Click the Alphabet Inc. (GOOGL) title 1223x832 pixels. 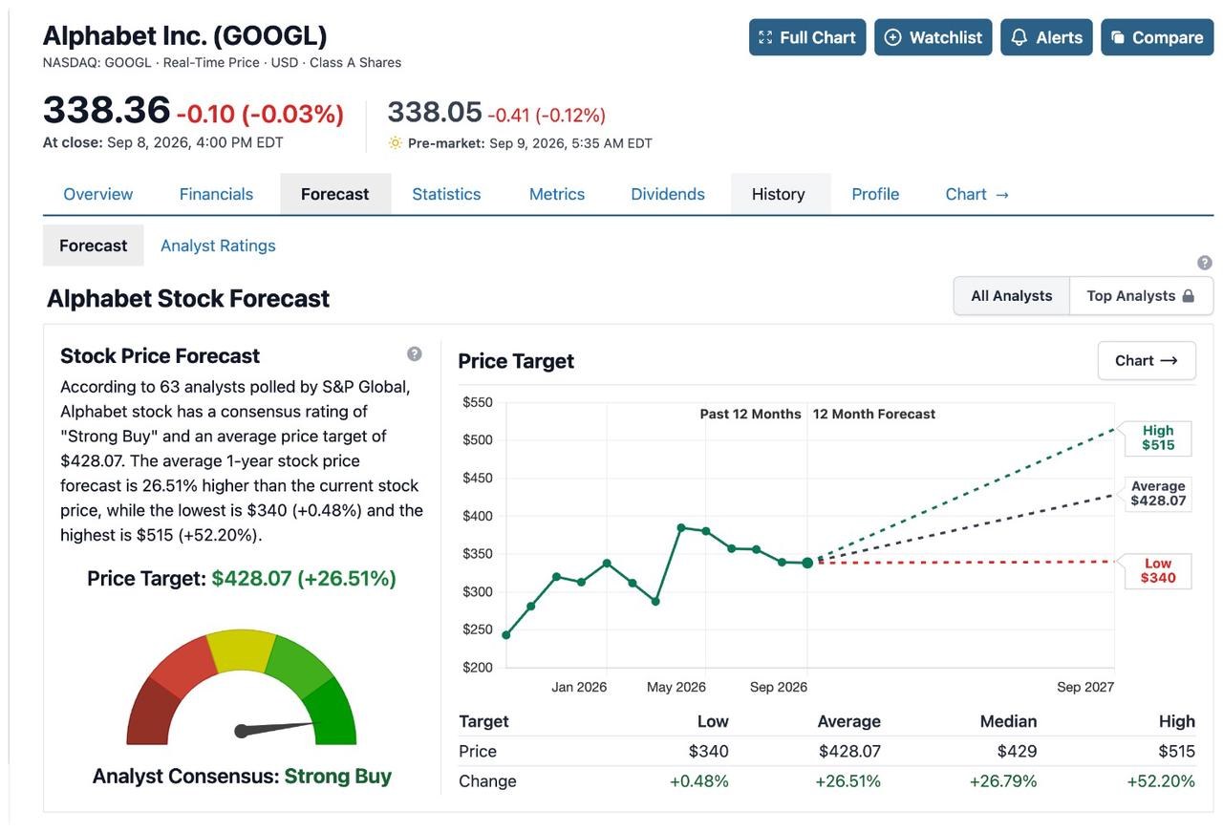click(x=185, y=36)
